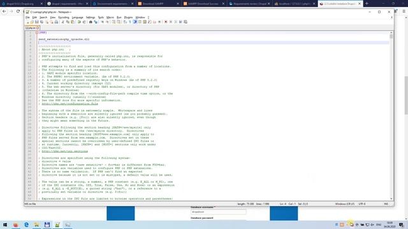This screenshot has width=408, height=229.
Task: Click the Replace toolbar icon
Action: (96, 22)
